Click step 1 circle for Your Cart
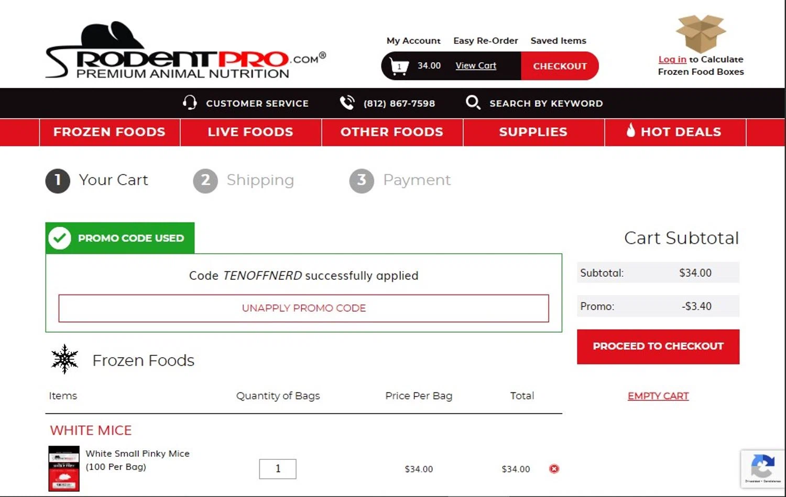 pyautogui.click(x=58, y=181)
